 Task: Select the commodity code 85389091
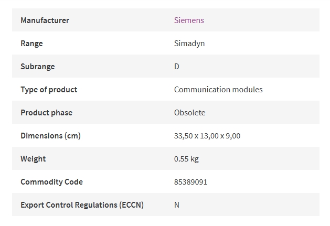[x=190, y=182]
